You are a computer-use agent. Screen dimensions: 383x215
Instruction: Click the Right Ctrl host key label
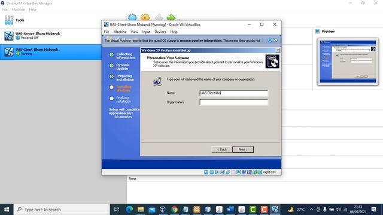[x=269, y=172]
